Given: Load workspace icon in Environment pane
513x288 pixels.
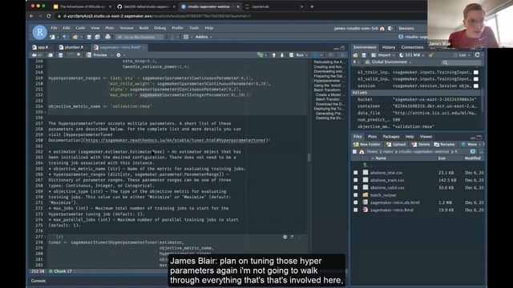Looking at the screenshot, I should 356,55.
